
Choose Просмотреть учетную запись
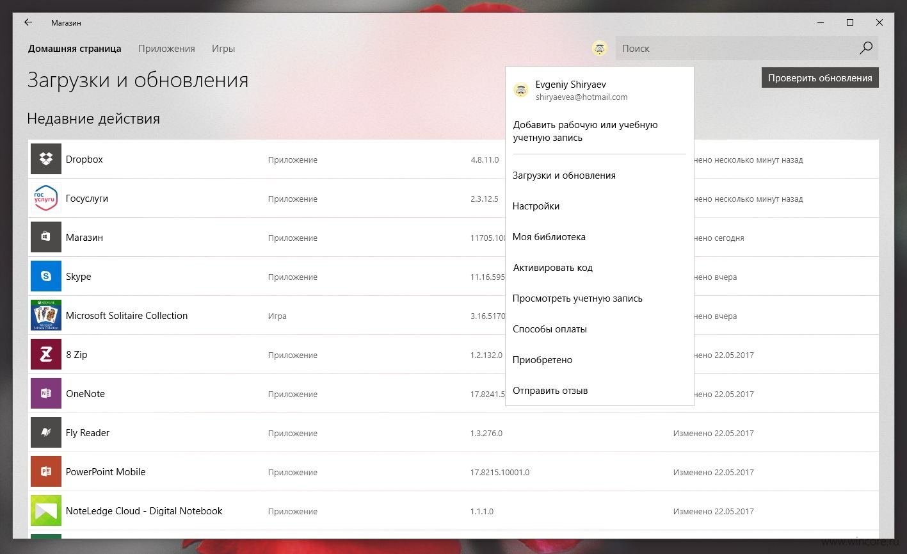pos(577,298)
